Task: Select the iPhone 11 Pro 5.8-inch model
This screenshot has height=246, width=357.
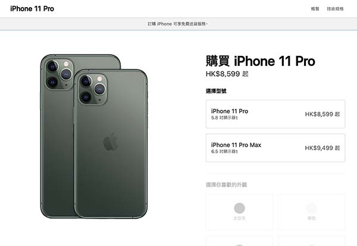Action: (x=275, y=114)
